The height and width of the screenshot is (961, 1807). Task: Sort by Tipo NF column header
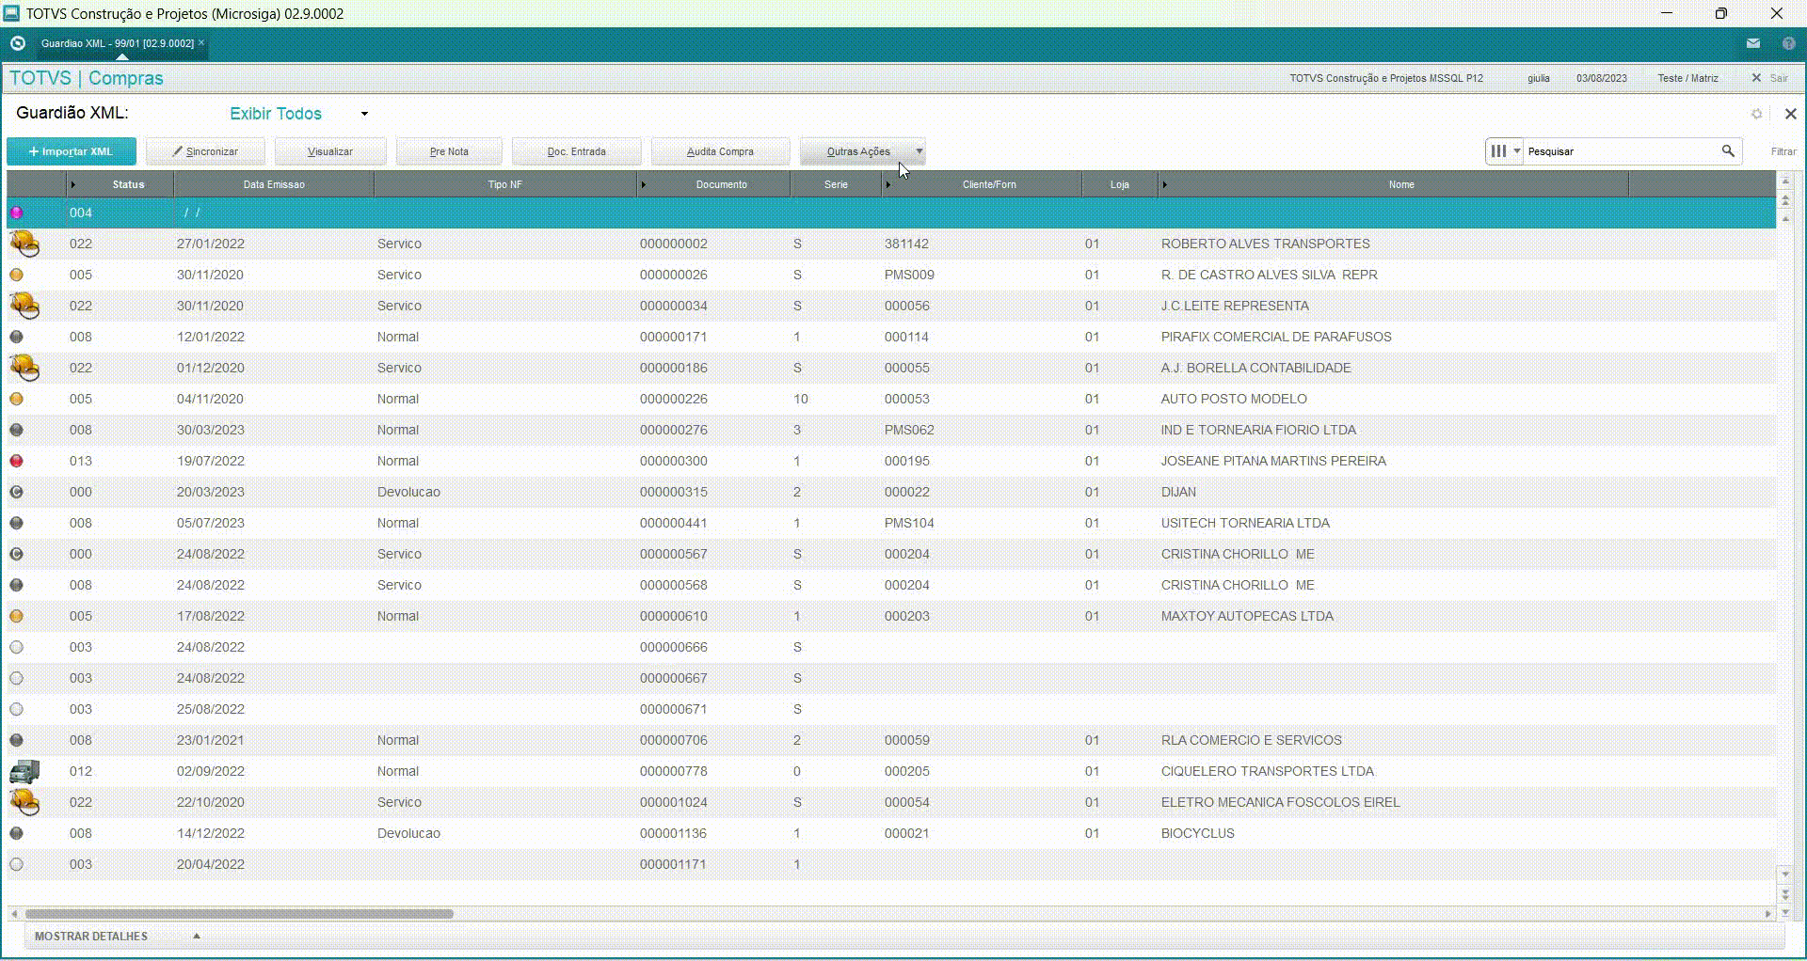504,184
